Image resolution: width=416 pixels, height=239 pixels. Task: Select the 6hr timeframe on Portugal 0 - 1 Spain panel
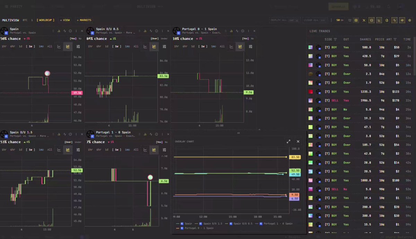(x=185, y=46)
